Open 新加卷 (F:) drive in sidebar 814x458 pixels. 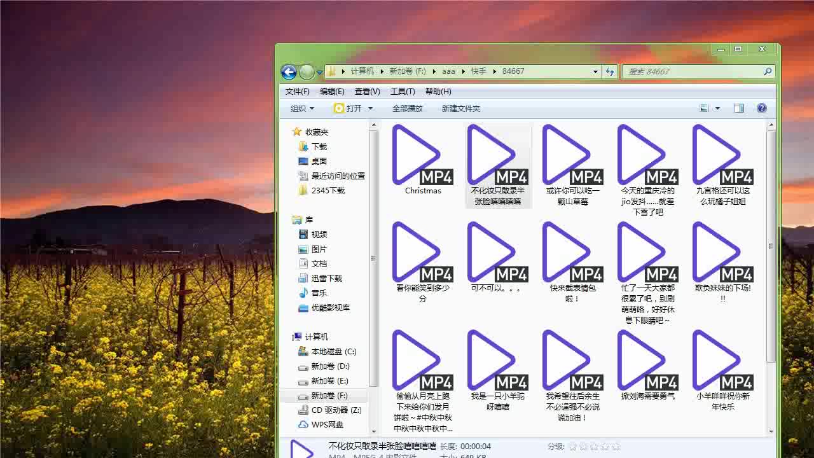(x=324, y=395)
